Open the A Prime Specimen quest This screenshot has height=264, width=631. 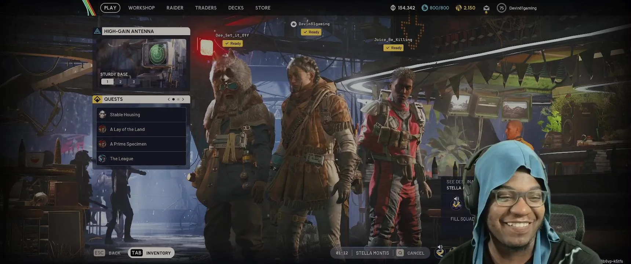click(x=141, y=144)
